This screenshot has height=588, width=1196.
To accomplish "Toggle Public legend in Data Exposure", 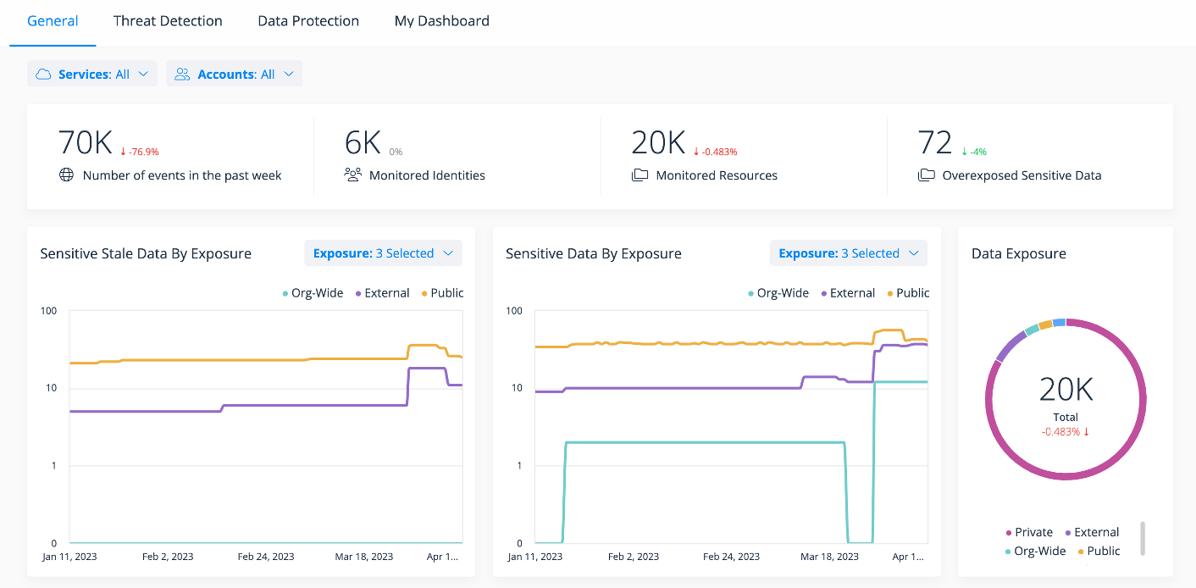I will tap(1099, 551).
